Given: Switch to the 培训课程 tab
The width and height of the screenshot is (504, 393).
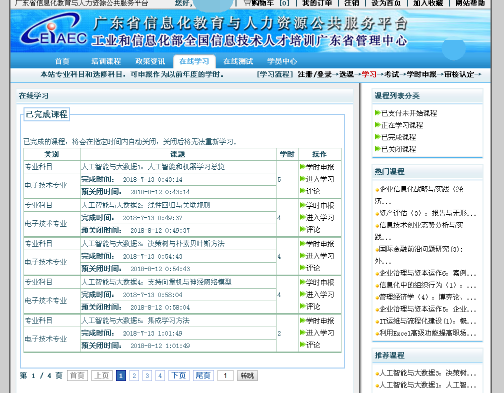Looking at the screenshot, I should [106, 61].
